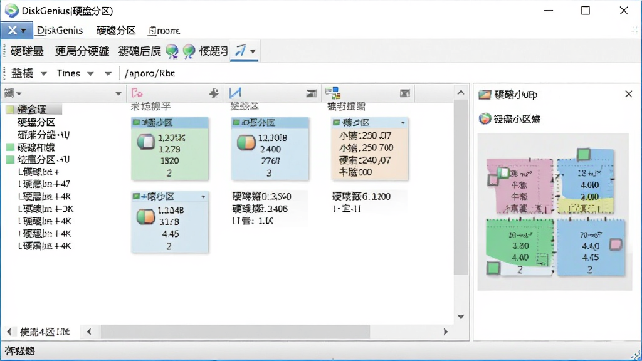
Task: Click the green square below the green diagram block
Action: [493, 268]
